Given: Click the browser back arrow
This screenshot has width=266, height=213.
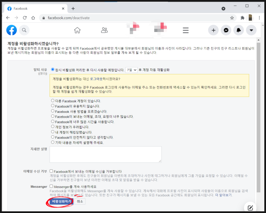Looking at the screenshot, I should coord(8,18).
